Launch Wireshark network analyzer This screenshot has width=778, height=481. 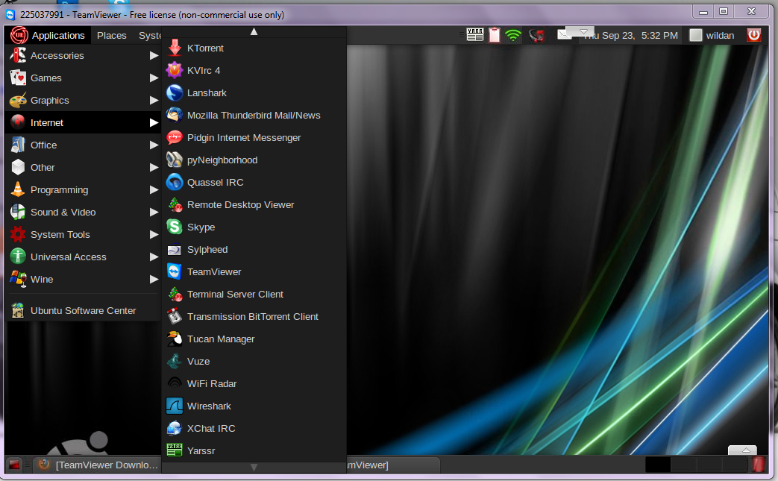click(x=254, y=406)
